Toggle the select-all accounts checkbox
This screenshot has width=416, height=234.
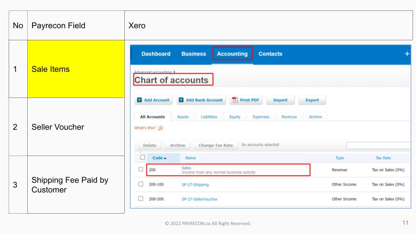point(143,157)
